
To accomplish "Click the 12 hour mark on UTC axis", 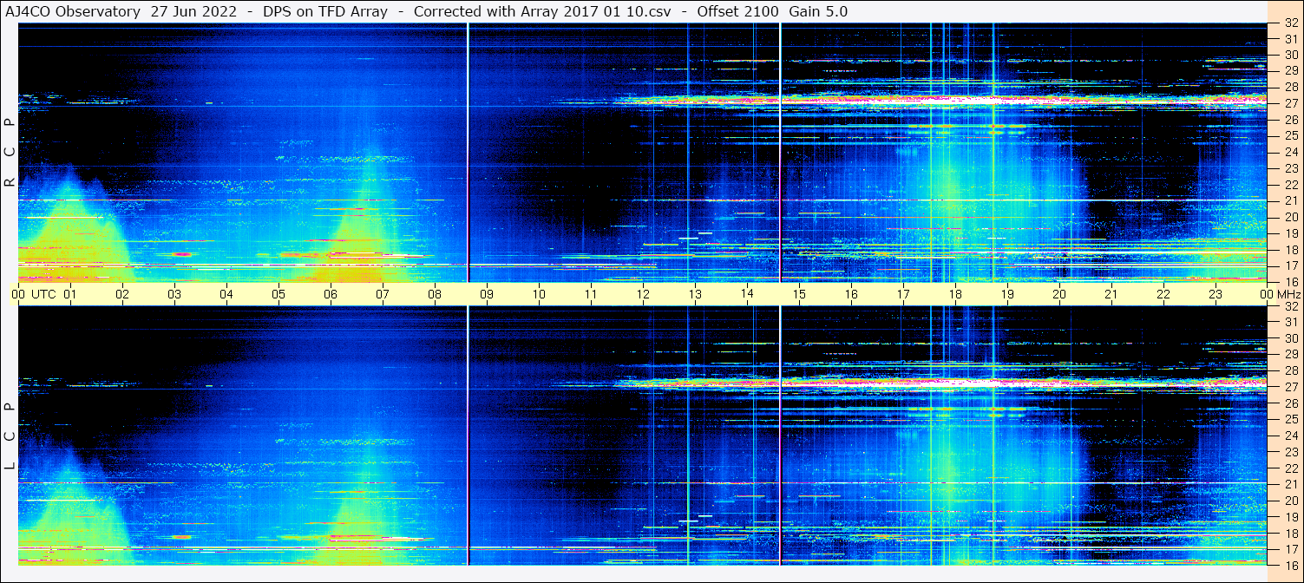I will point(643,294).
